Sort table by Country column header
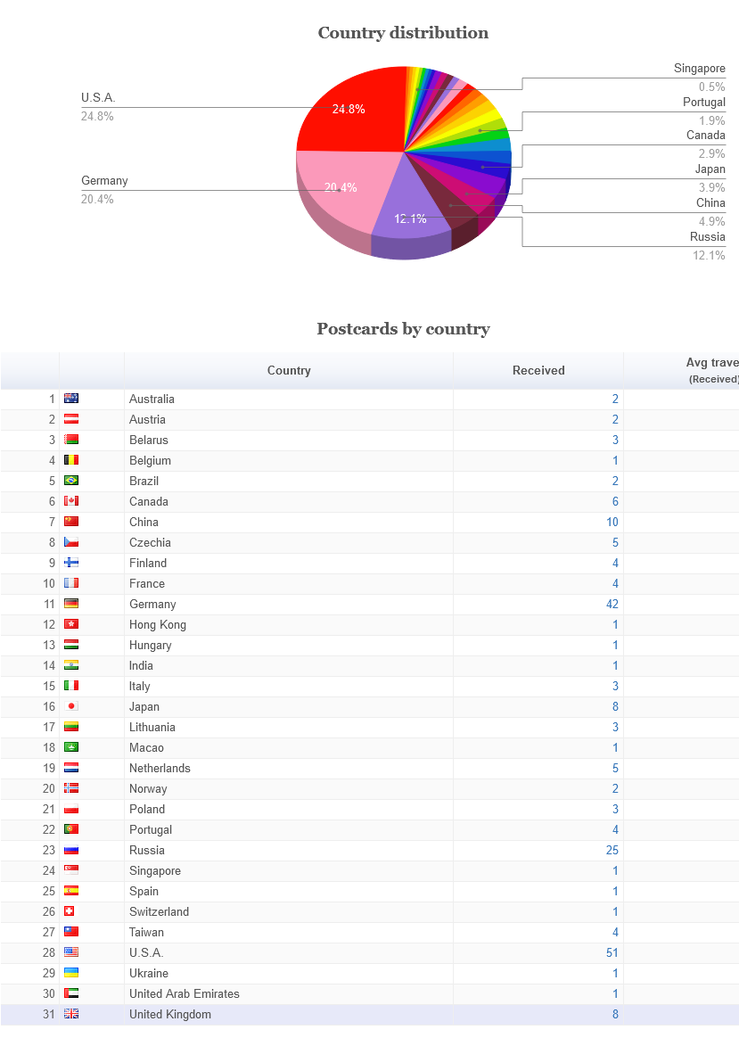 (x=289, y=371)
